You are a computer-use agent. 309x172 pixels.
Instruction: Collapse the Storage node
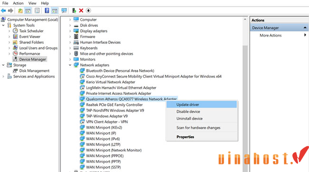coord(3,65)
